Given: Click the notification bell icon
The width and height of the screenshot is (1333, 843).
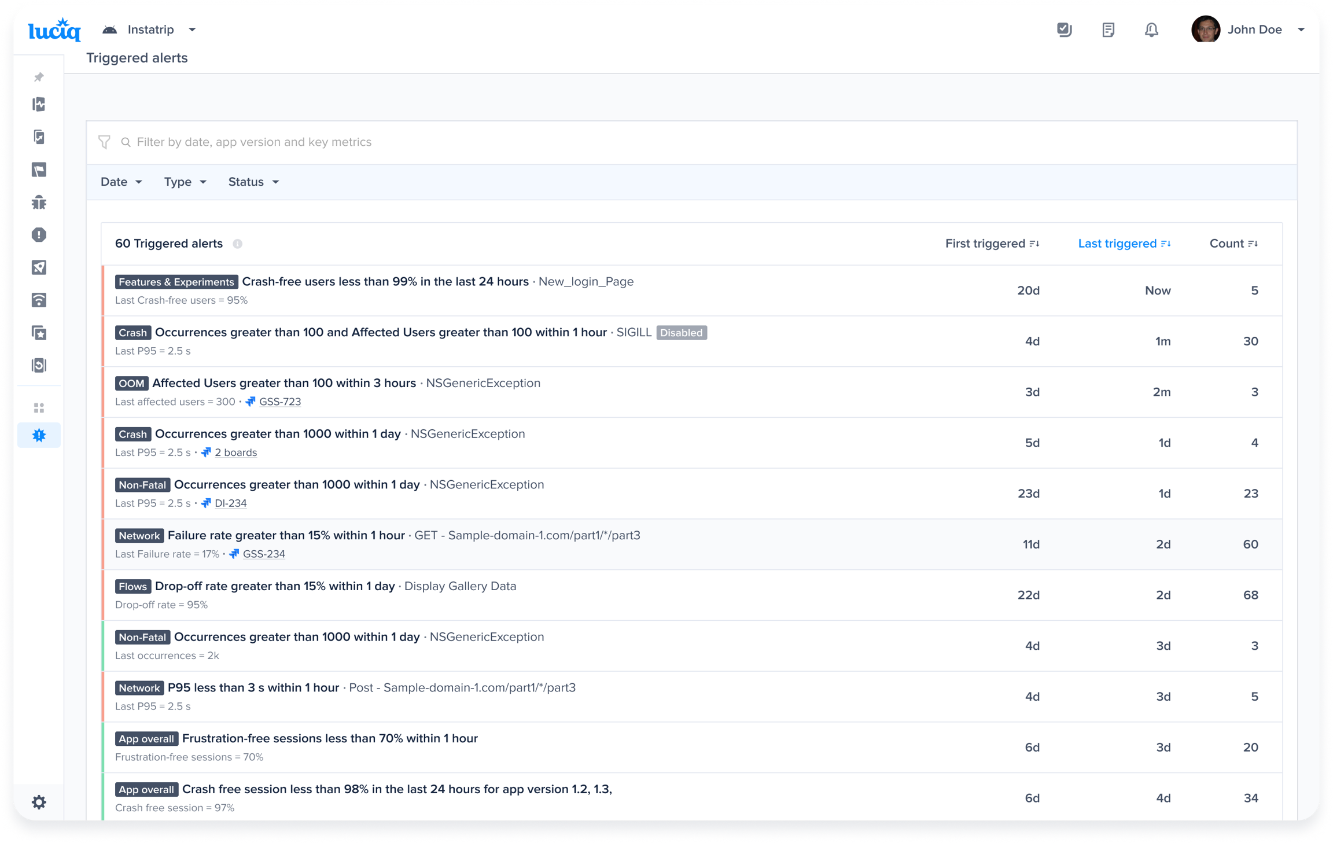Looking at the screenshot, I should click(1151, 30).
